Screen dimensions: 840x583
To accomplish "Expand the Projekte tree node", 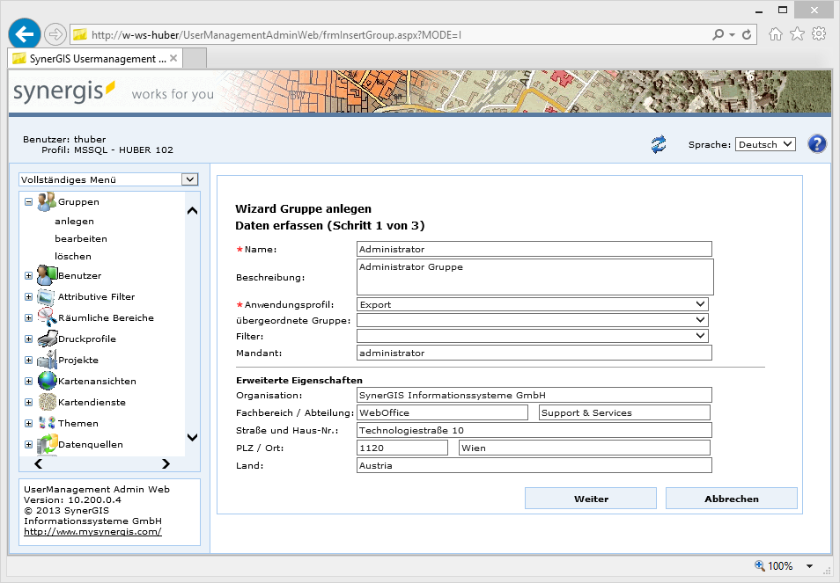I will pyautogui.click(x=28, y=361).
